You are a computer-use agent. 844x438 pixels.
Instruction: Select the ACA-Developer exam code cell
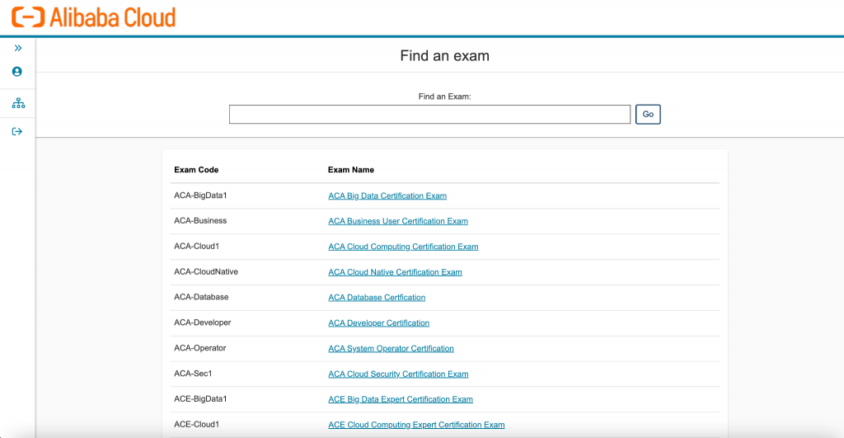tap(203, 323)
